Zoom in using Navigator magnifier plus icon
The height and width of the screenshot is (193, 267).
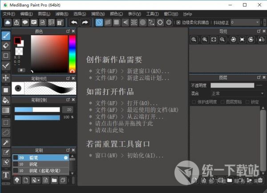(x=205, y=40)
